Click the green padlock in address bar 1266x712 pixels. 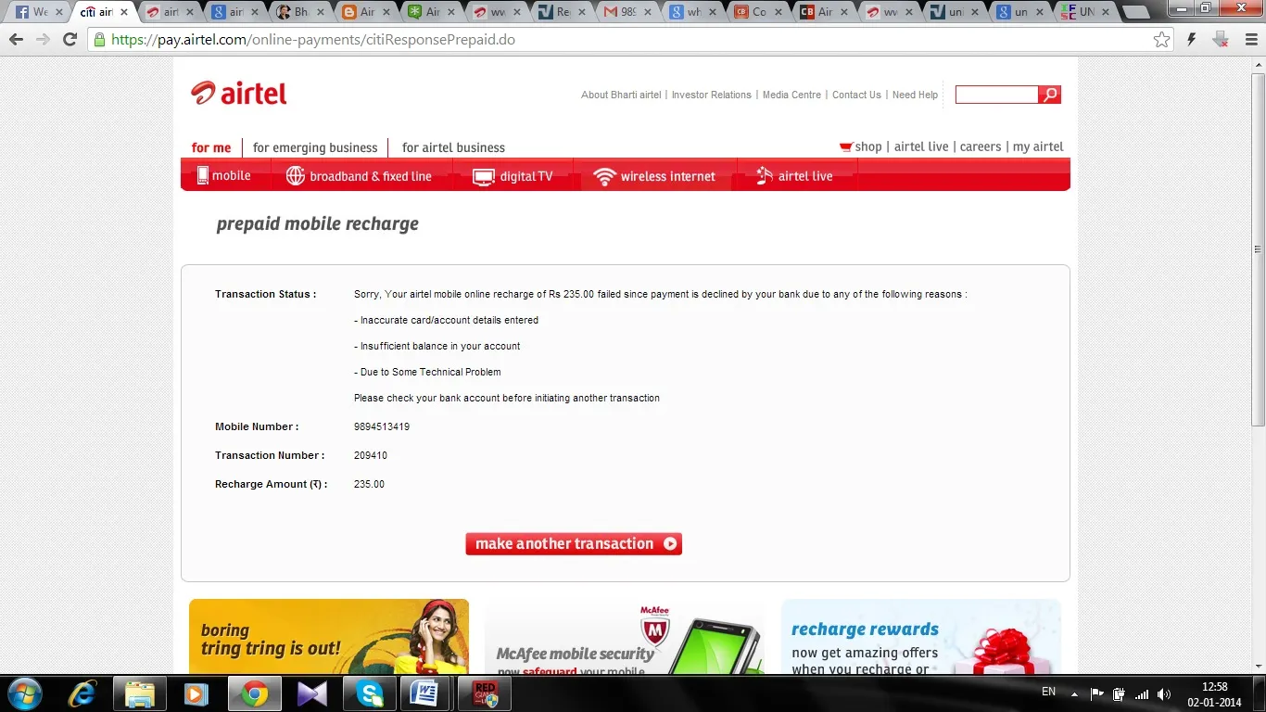pos(99,40)
